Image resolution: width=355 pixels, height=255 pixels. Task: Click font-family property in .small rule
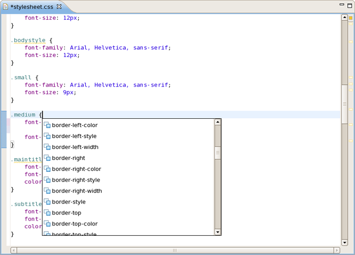point(44,85)
